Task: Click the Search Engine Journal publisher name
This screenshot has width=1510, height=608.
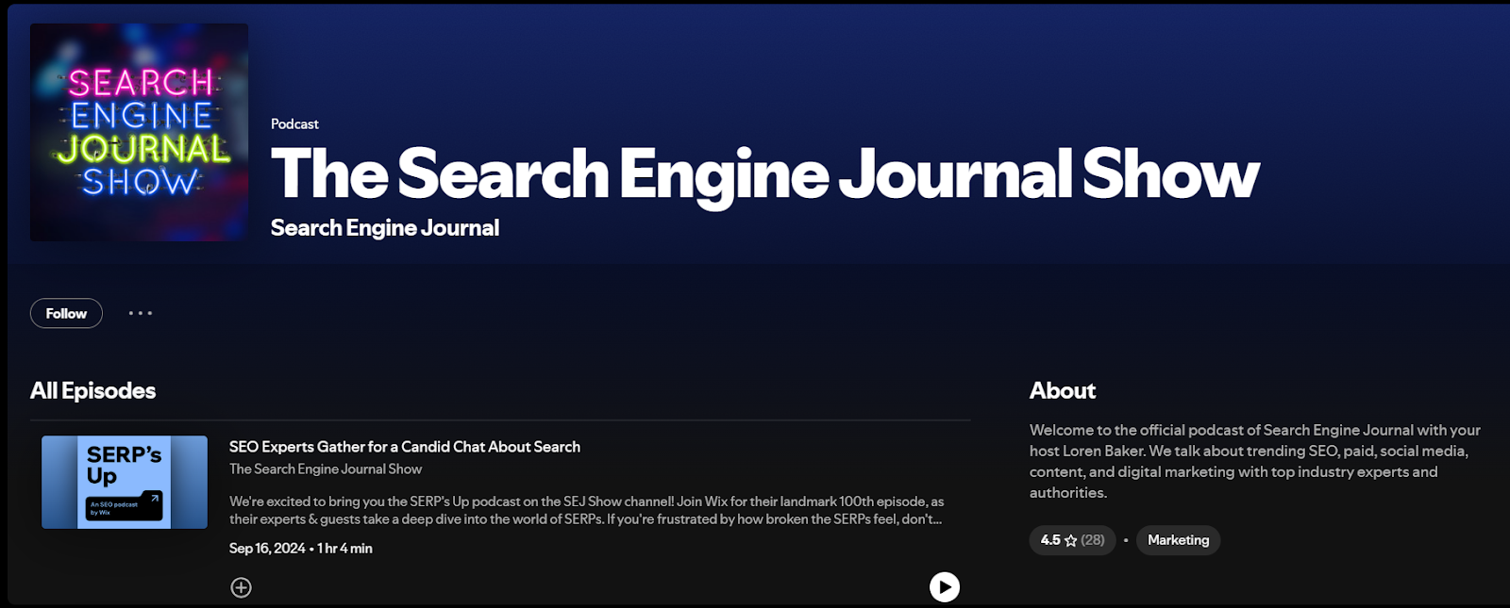Action: pos(385,228)
